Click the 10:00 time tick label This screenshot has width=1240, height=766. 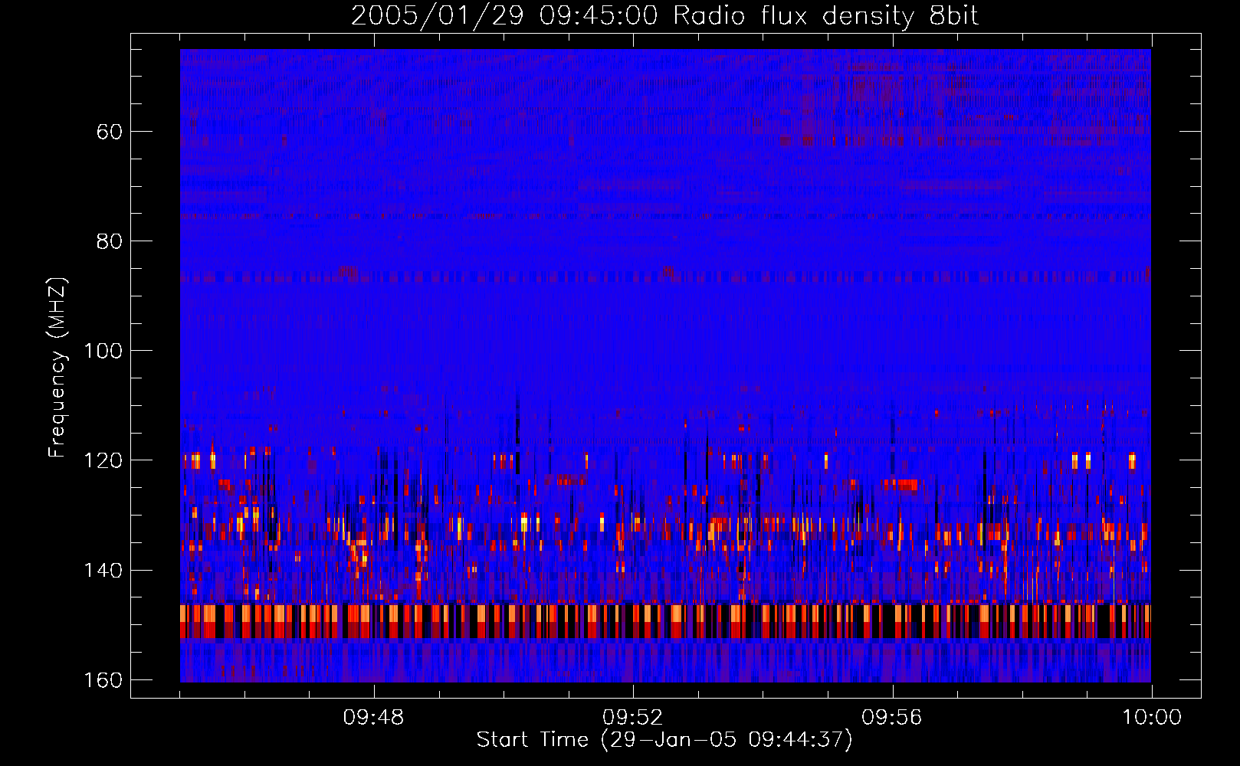click(1152, 718)
